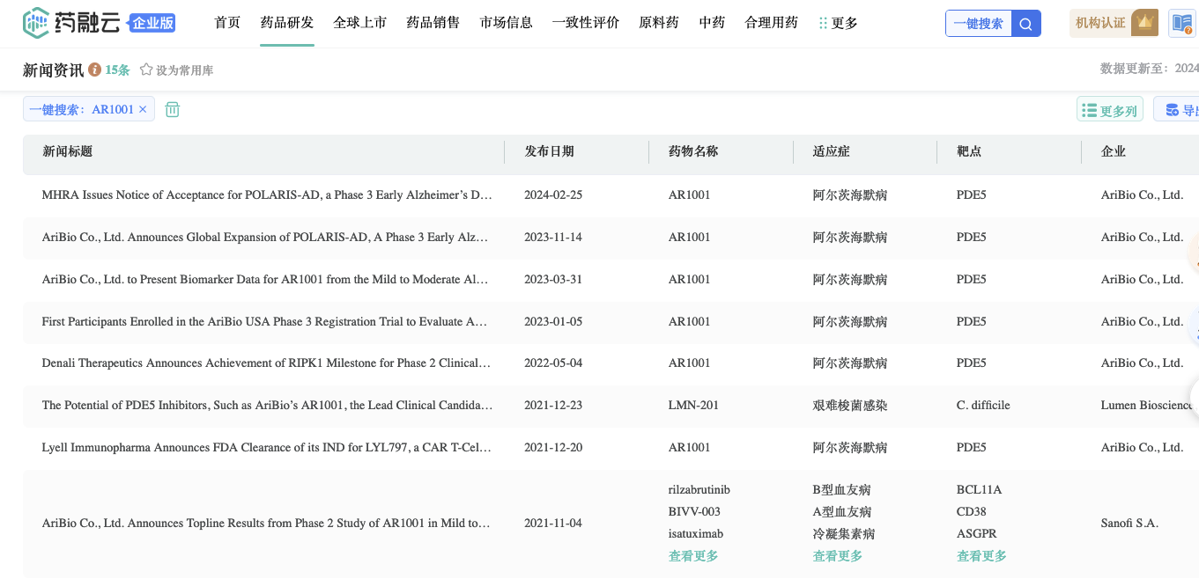
Task: Open the 更多列 column list button
Action: (1109, 110)
